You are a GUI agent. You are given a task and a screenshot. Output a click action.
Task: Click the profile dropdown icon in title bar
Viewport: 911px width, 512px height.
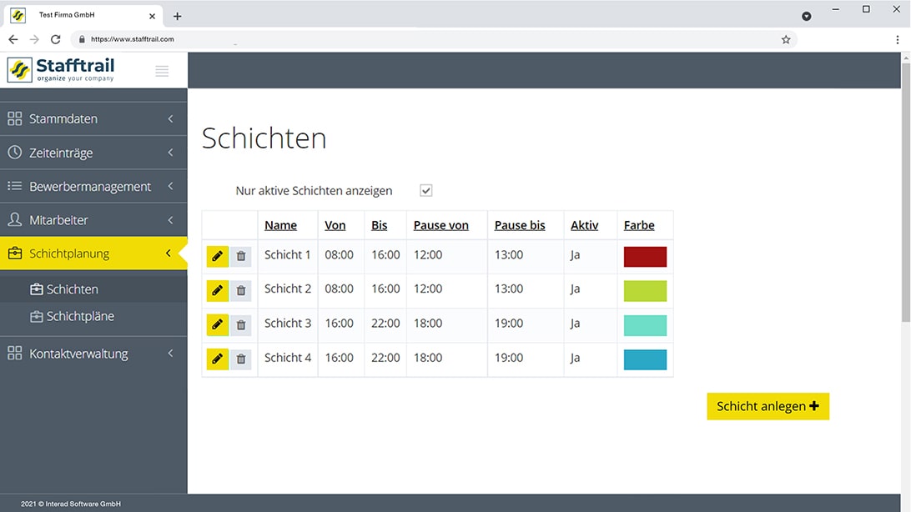(807, 16)
